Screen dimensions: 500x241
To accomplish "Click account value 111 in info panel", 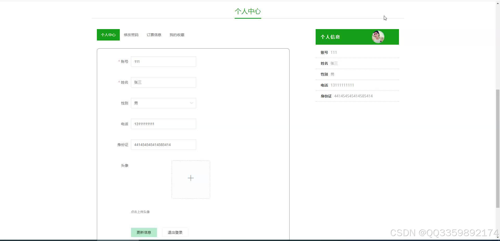I will [334, 52].
